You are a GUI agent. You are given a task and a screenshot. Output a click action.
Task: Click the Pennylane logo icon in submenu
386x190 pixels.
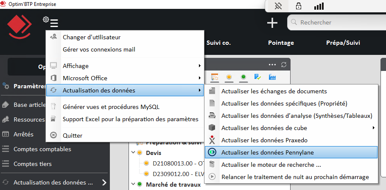point(212,152)
